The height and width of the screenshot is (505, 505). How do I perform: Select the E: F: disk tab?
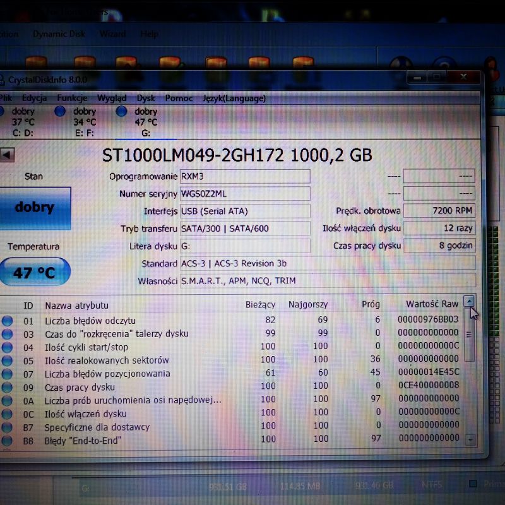click(x=77, y=122)
